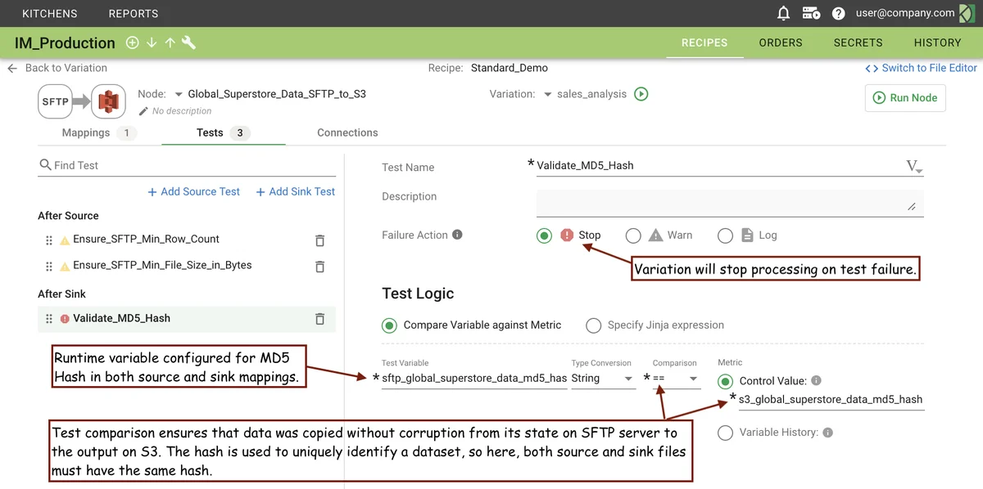Click the add kitchen plus icon
The width and height of the screenshot is (983, 489).
(x=132, y=43)
